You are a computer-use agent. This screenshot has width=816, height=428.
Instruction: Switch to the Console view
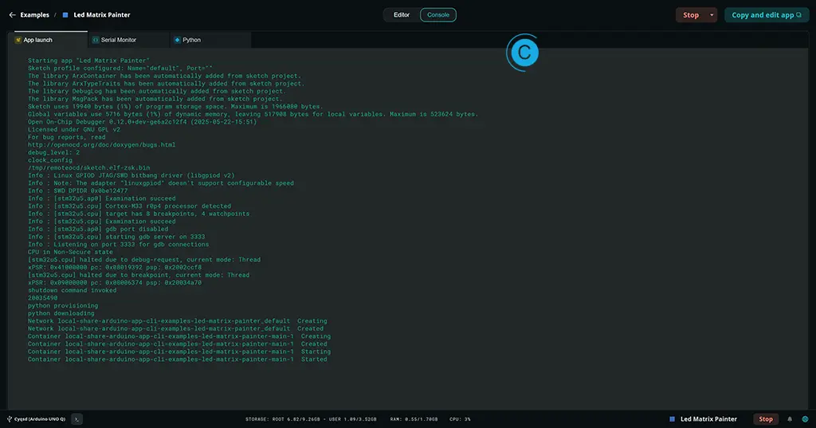coord(438,14)
